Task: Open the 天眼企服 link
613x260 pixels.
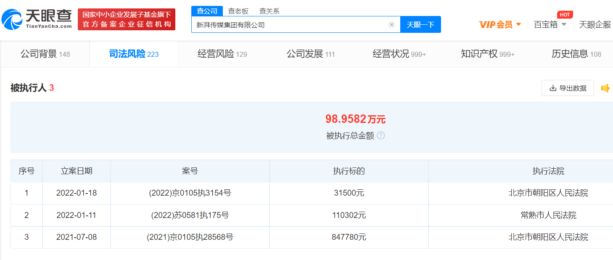Action: 595,25
